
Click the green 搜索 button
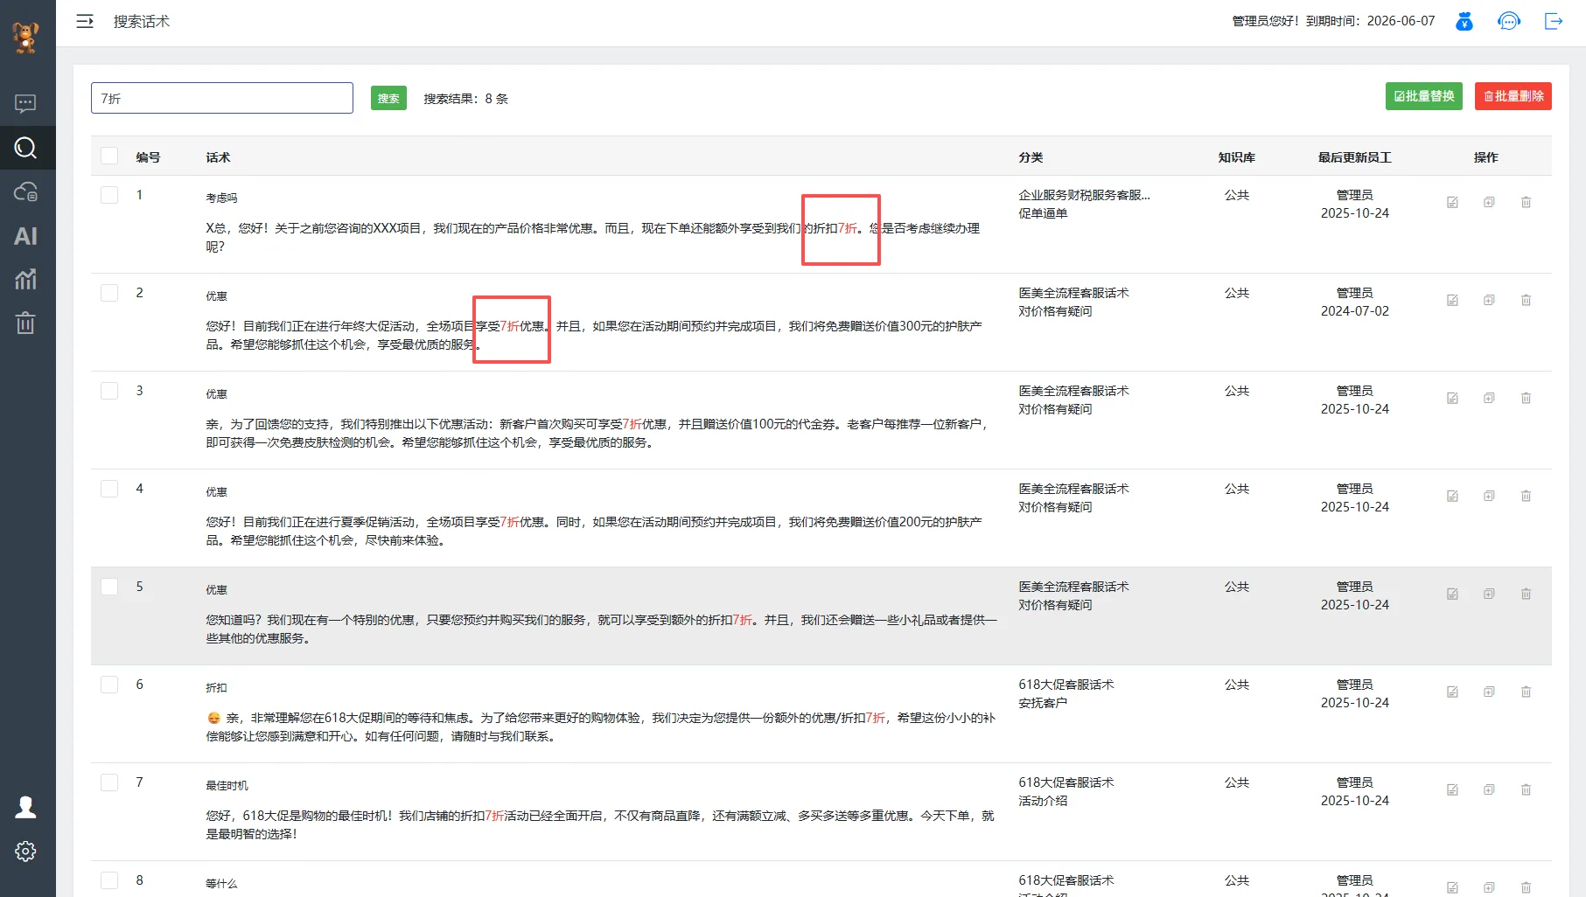point(388,98)
